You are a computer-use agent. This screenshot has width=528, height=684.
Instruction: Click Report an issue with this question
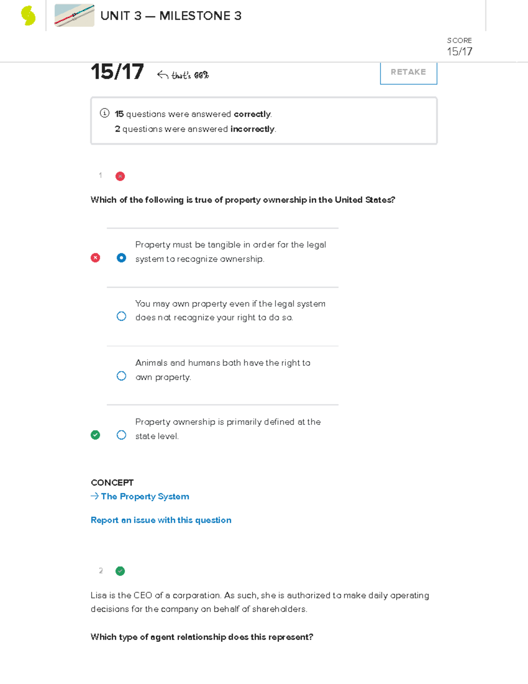[x=161, y=520]
